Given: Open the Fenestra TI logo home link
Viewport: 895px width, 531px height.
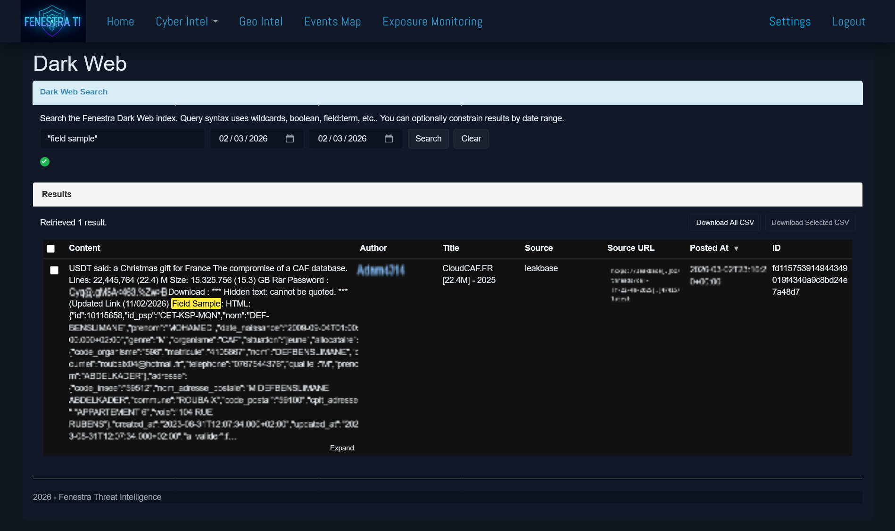Looking at the screenshot, I should coord(53,21).
